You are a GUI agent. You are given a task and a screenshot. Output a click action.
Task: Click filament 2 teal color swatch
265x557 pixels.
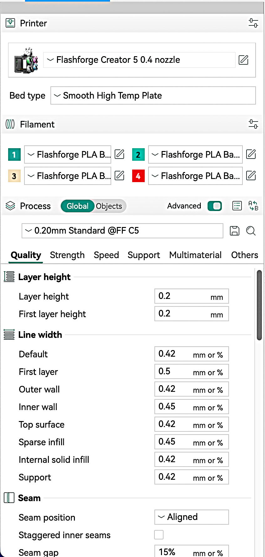pos(138,154)
